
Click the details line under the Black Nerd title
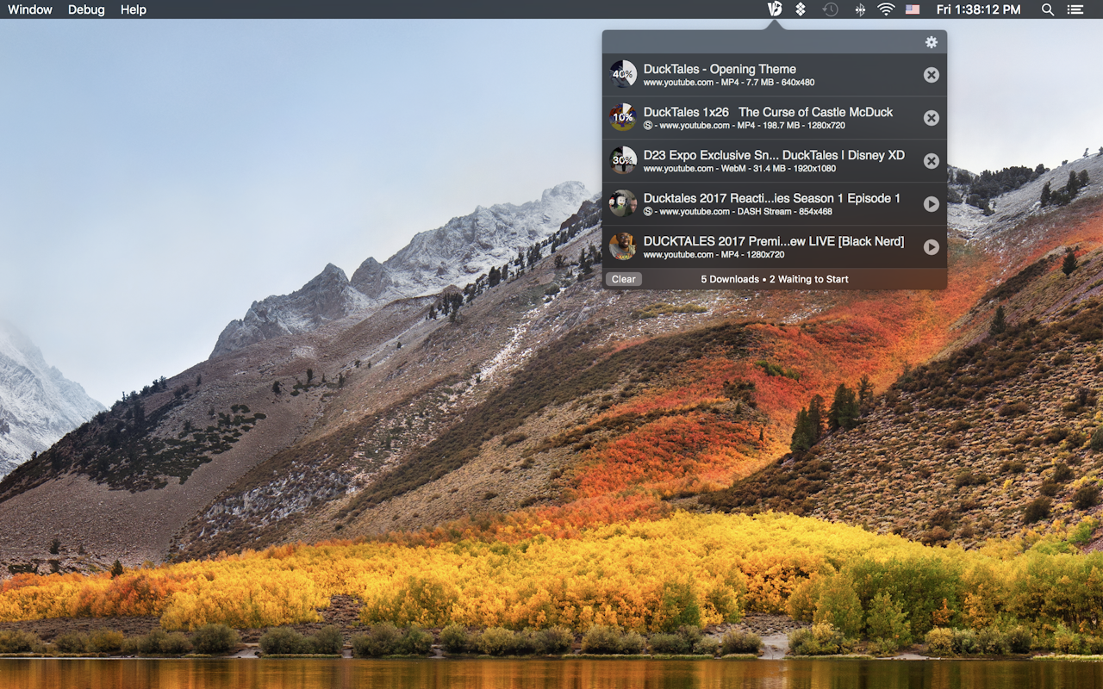pyautogui.click(x=714, y=255)
